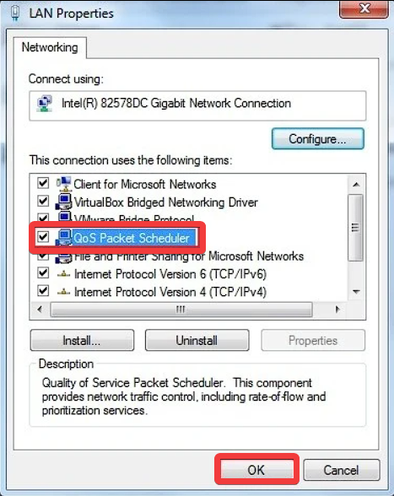Click the QoS Packet Scheduler icon
The height and width of the screenshot is (496, 394).
tap(64, 238)
